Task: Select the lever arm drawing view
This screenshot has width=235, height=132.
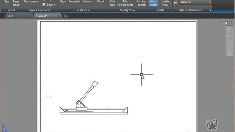Action: pyautogui.click(x=94, y=98)
